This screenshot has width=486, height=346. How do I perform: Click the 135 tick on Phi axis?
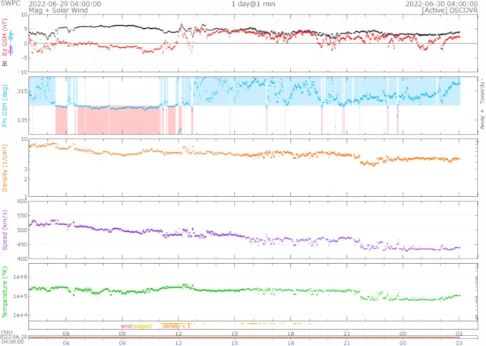pos(22,120)
